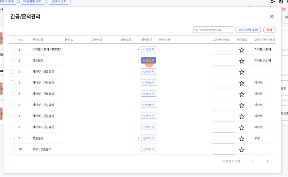Viewport: 288px width, 177px height.
Task: Check the checkbox for row 3
Action: pos(12,72)
